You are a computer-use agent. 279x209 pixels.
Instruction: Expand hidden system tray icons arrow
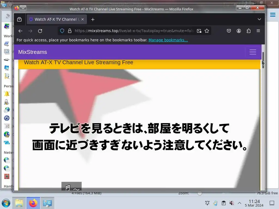[239, 203]
